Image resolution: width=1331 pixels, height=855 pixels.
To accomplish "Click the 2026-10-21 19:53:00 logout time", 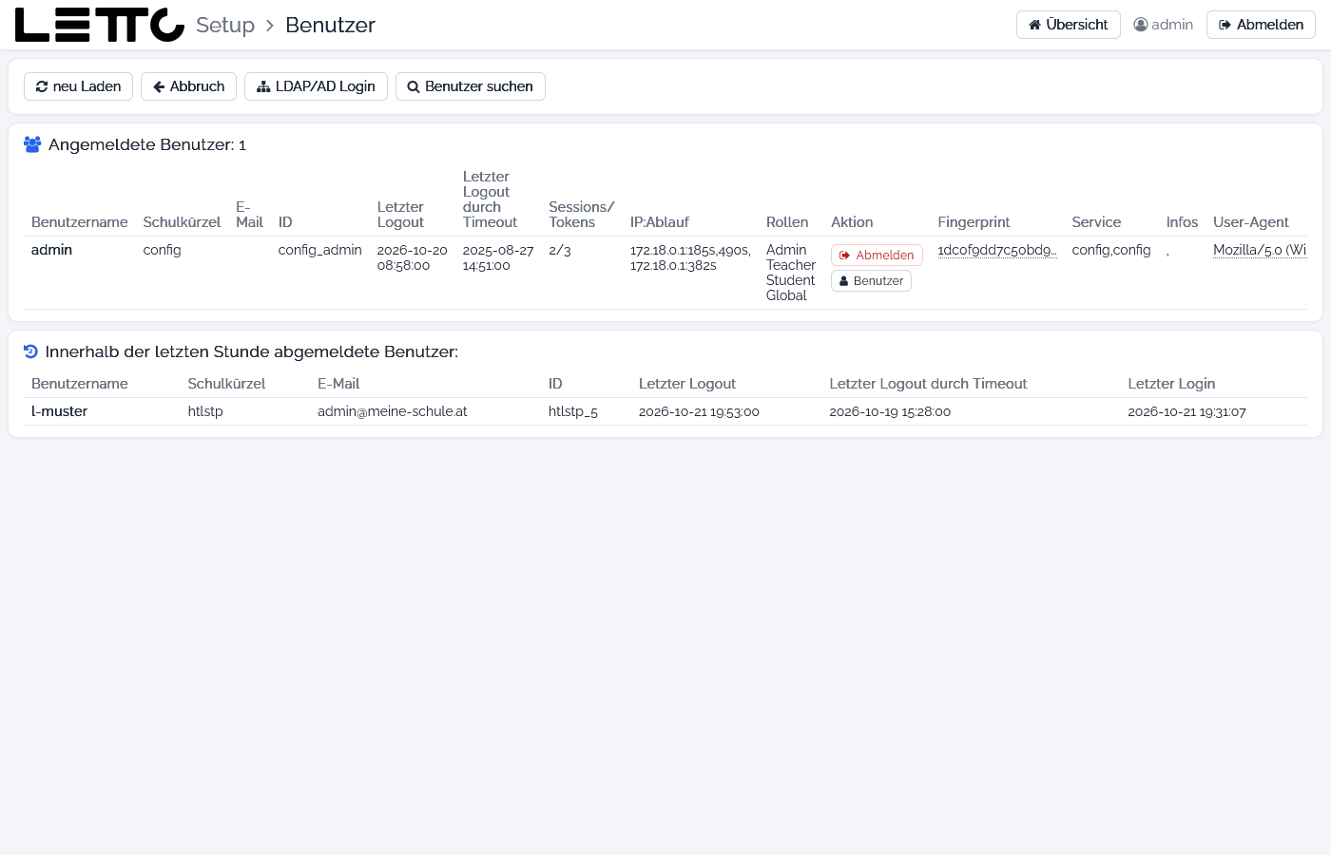I will pos(699,411).
